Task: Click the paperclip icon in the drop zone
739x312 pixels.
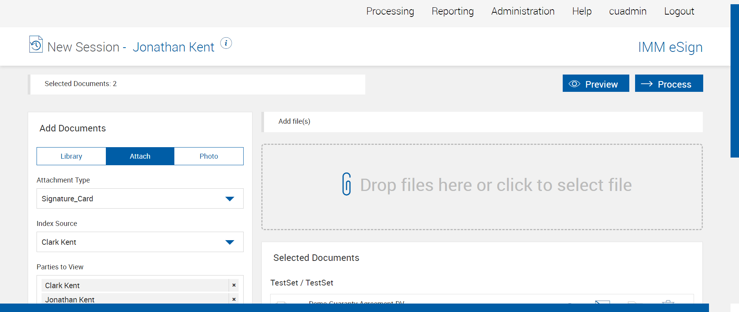Action: (x=347, y=184)
